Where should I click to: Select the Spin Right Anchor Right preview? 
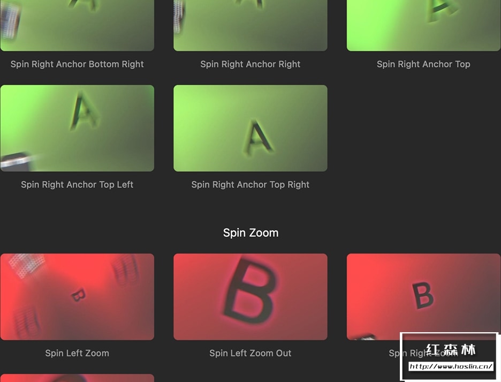tap(250, 25)
